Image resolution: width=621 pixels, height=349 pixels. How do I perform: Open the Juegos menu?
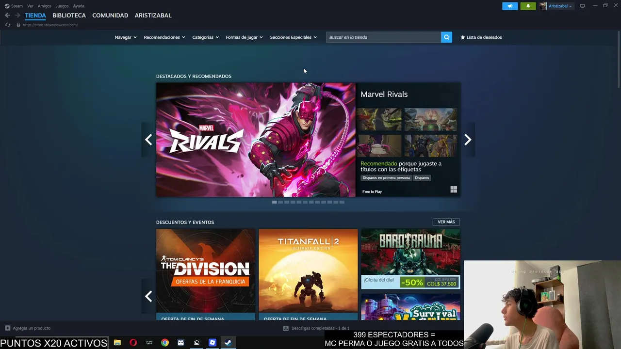coord(62,6)
